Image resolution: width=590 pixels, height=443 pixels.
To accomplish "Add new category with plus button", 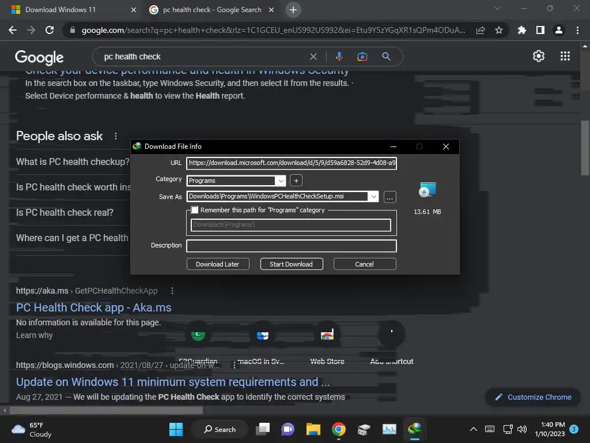I will 296,181.
